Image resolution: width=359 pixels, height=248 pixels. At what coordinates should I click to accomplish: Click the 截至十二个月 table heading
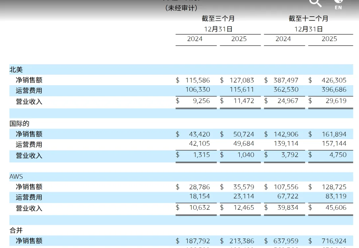(308, 19)
